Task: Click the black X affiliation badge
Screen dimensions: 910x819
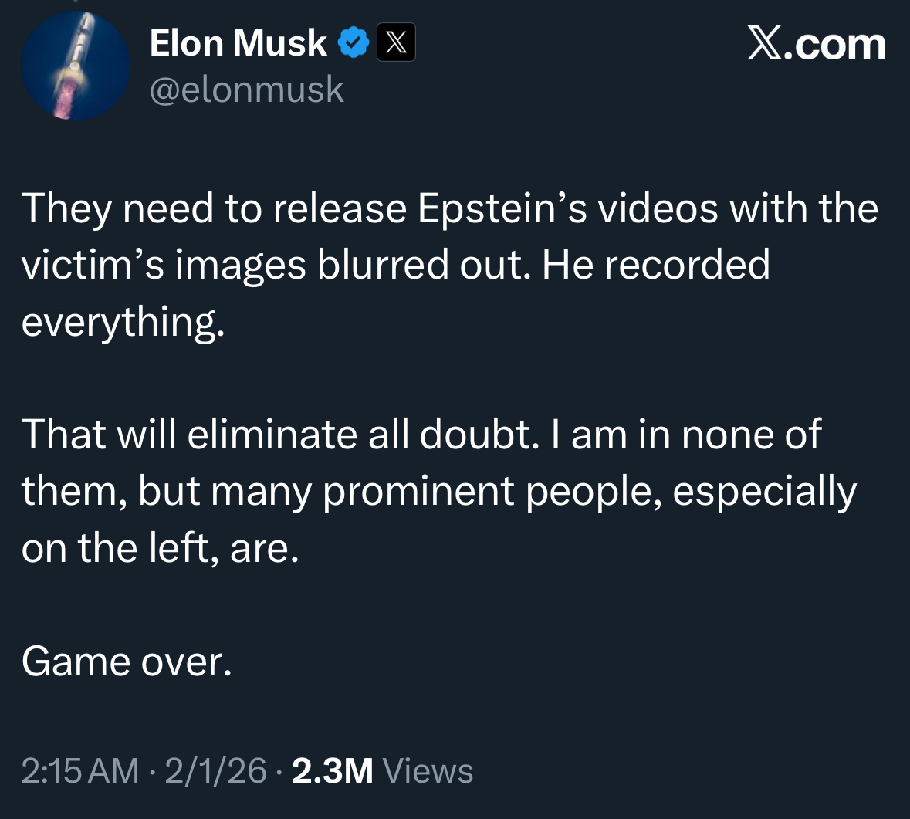Action: pos(396,42)
